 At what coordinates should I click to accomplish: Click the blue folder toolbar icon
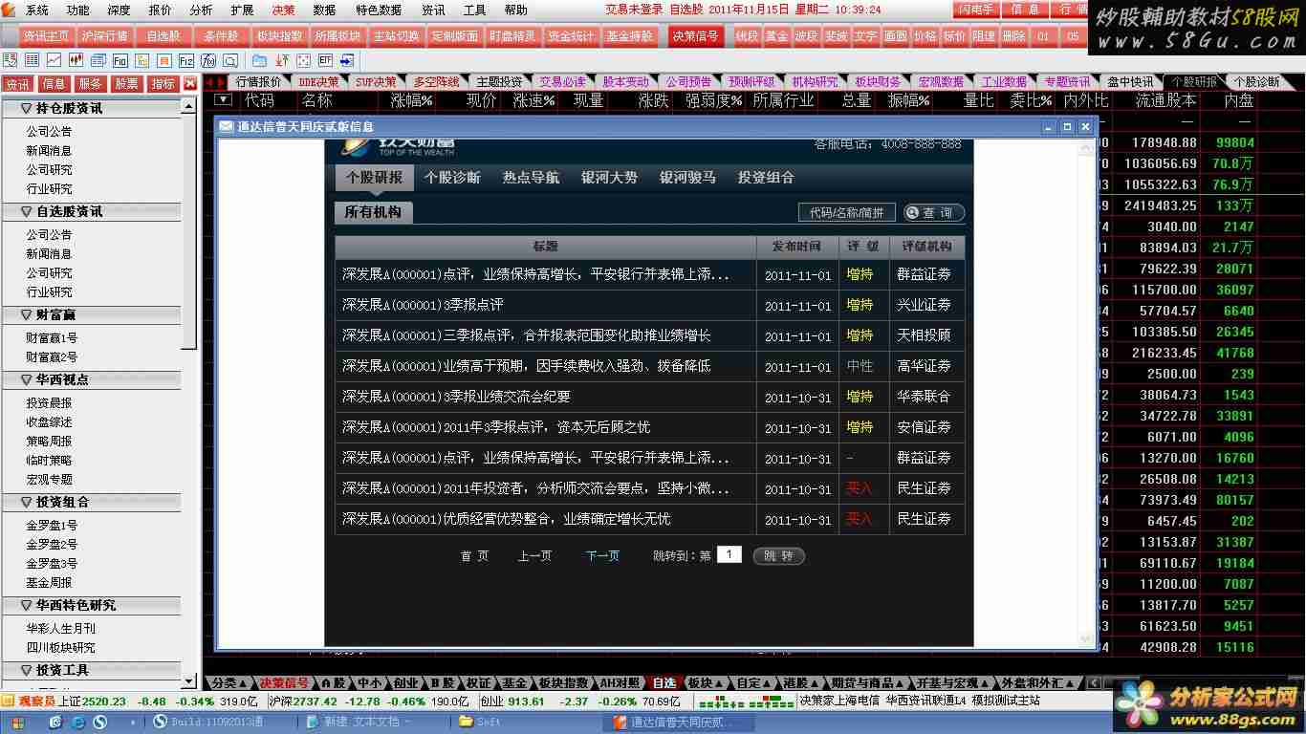pos(259,60)
